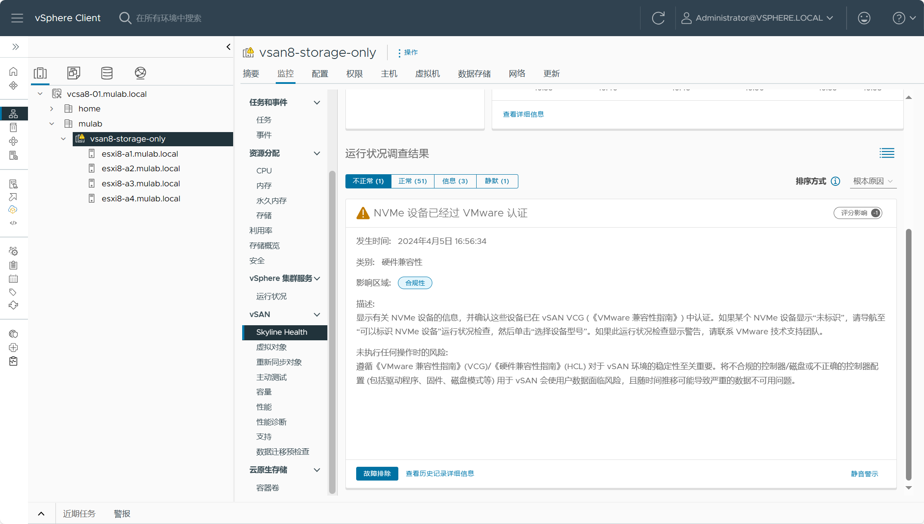
Task: Open 查看历史记录详细信息 link
Action: pyautogui.click(x=440, y=474)
